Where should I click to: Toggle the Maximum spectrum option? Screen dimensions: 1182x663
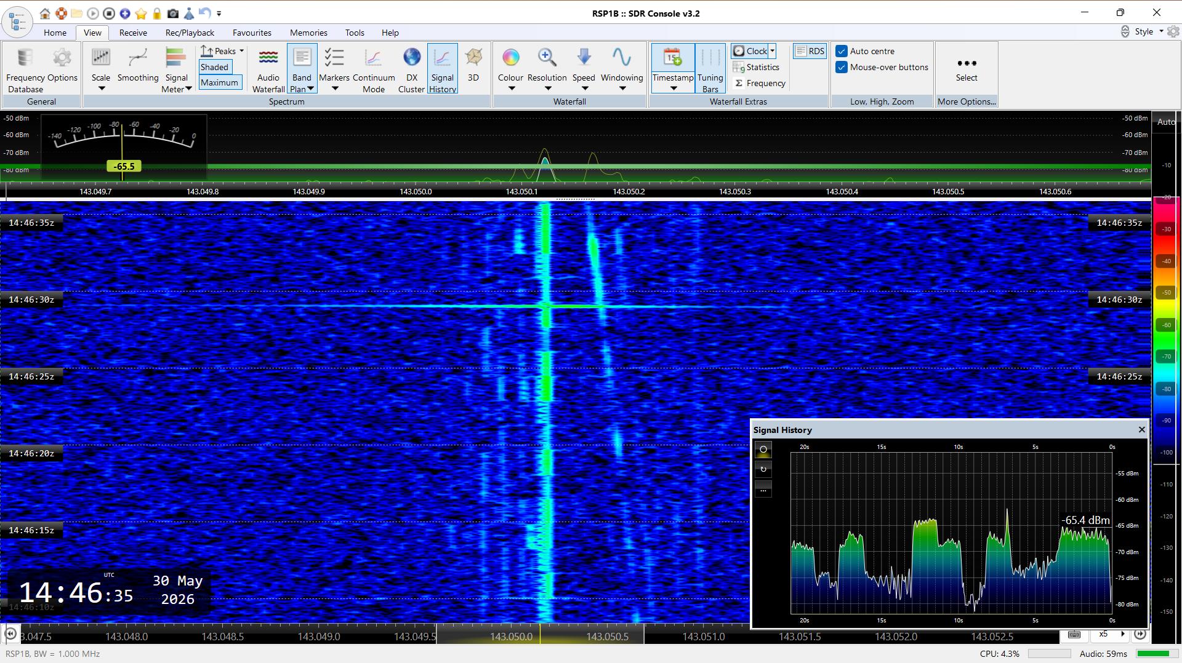pos(220,82)
